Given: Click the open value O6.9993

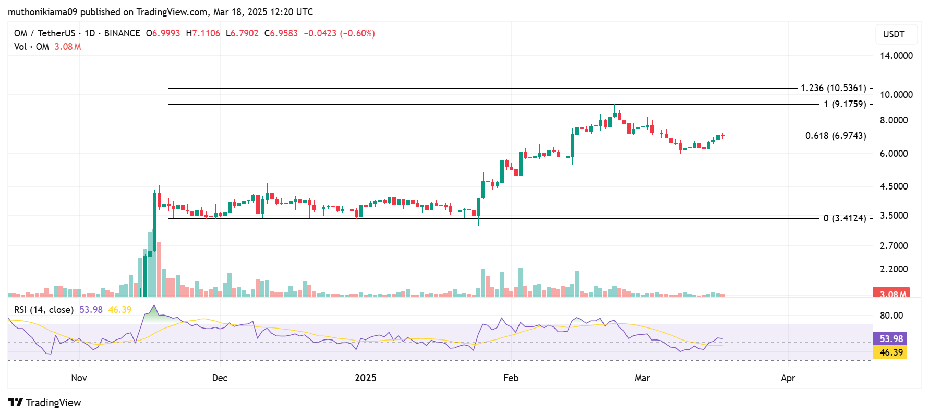Looking at the screenshot, I should [x=163, y=33].
